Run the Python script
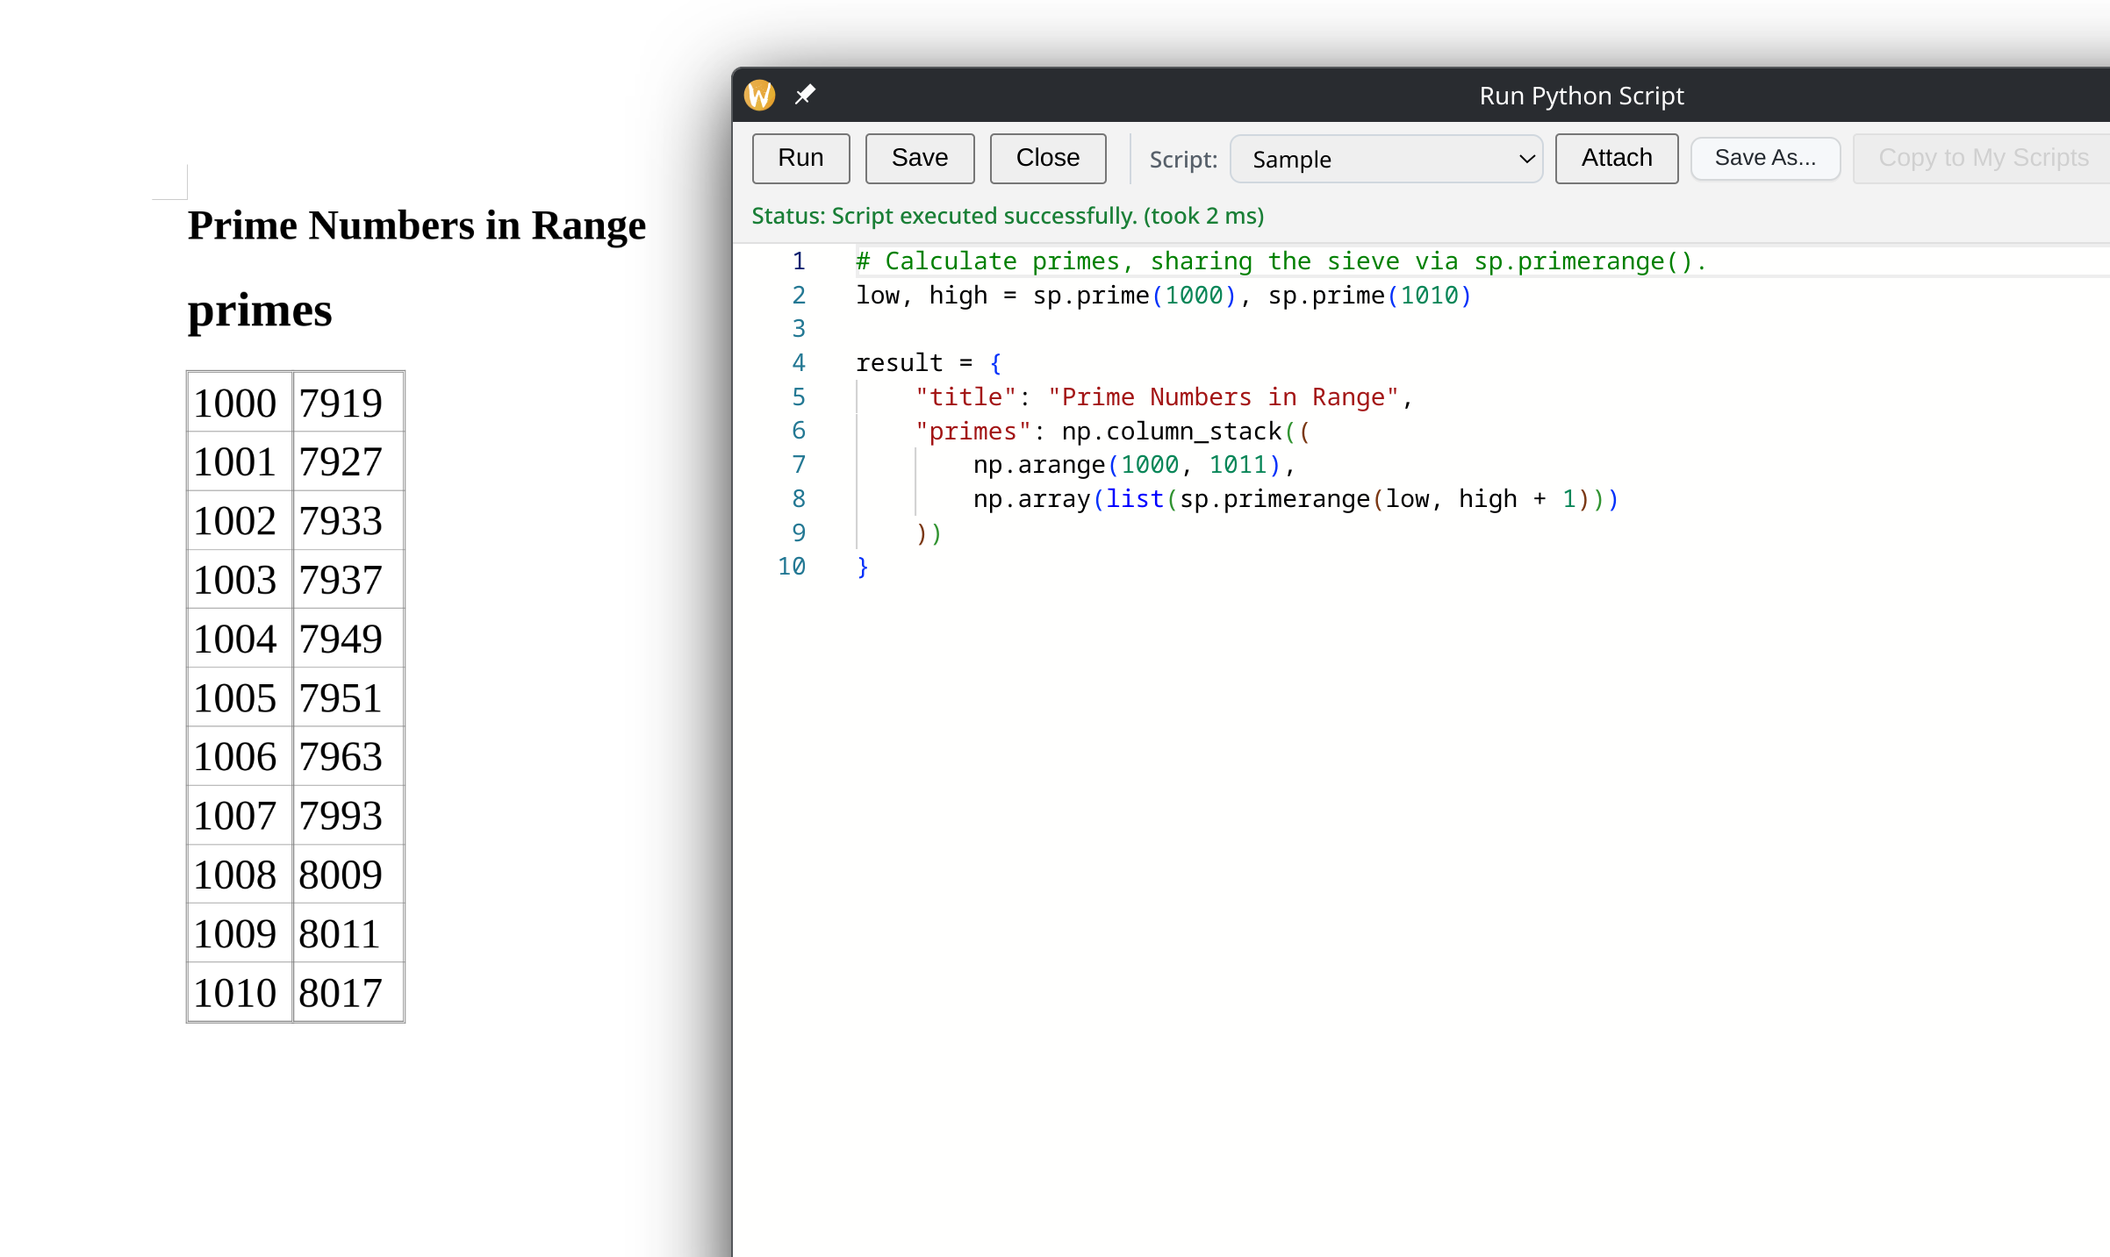This screenshot has height=1257, width=2110. [x=800, y=158]
